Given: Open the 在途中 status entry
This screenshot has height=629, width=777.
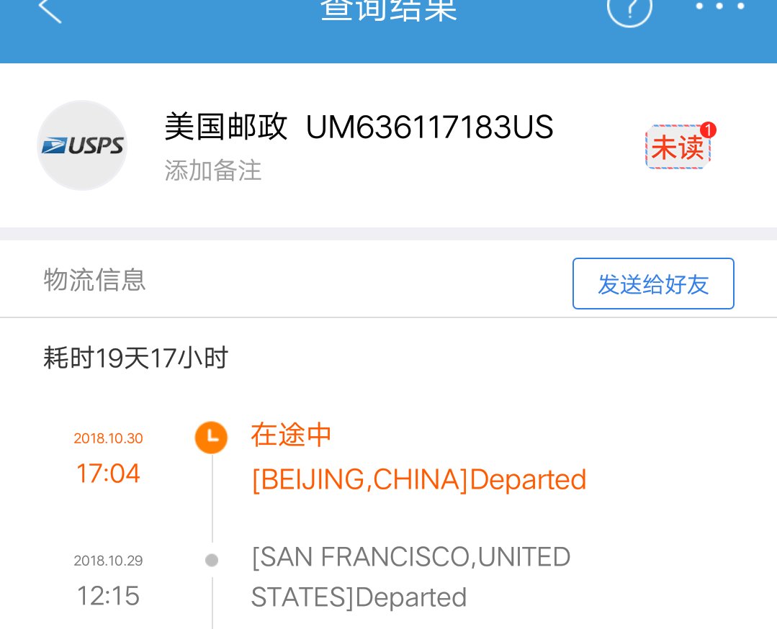Looking at the screenshot, I should pos(291,435).
